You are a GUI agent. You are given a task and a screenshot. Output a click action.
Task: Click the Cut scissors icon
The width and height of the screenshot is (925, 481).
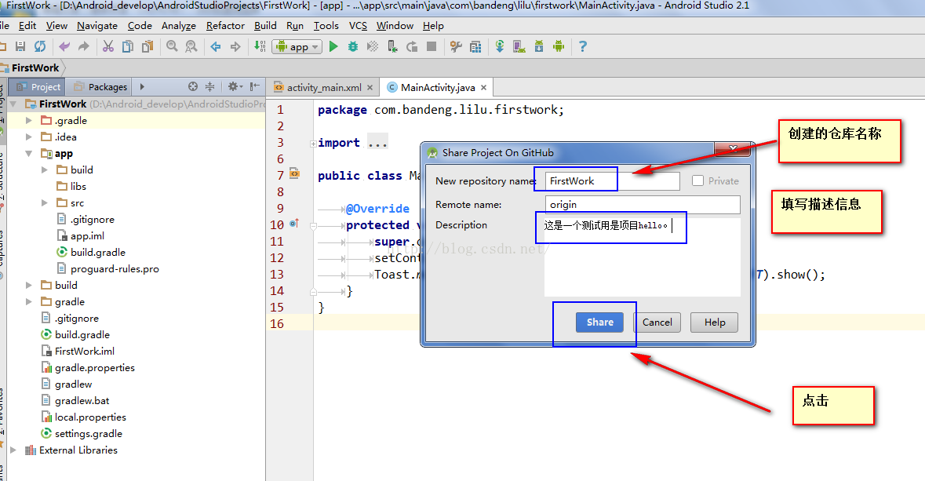point(108,47)
